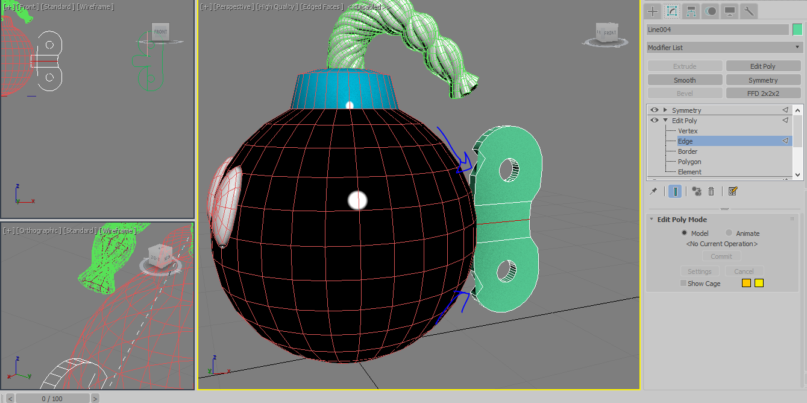Open Front viewport [Wireframe] menu
This screenshot has height=403, width=807.
click(x=96, y=7)
